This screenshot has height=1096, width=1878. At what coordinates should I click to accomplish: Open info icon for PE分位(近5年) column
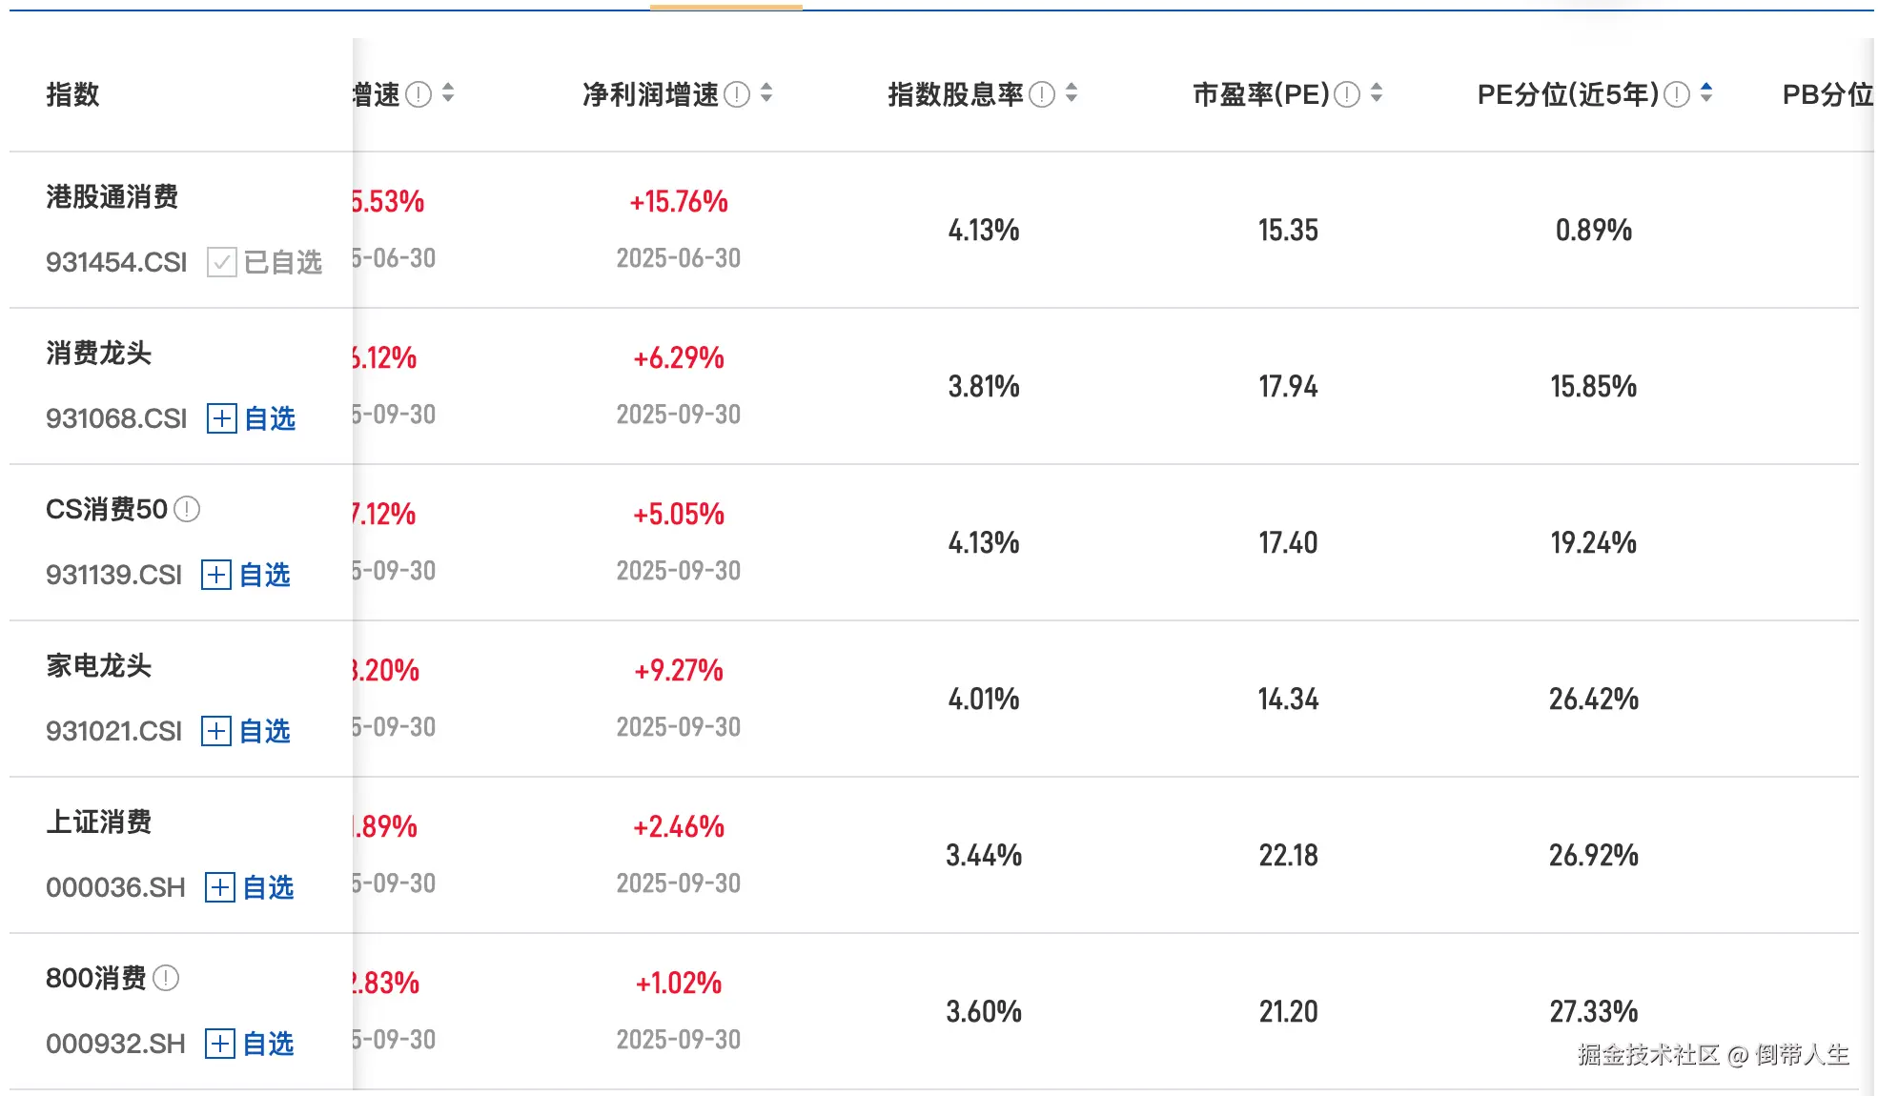[1677, 94]
